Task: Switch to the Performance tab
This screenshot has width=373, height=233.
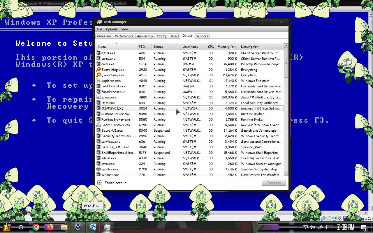Action: tap(124, 36)
